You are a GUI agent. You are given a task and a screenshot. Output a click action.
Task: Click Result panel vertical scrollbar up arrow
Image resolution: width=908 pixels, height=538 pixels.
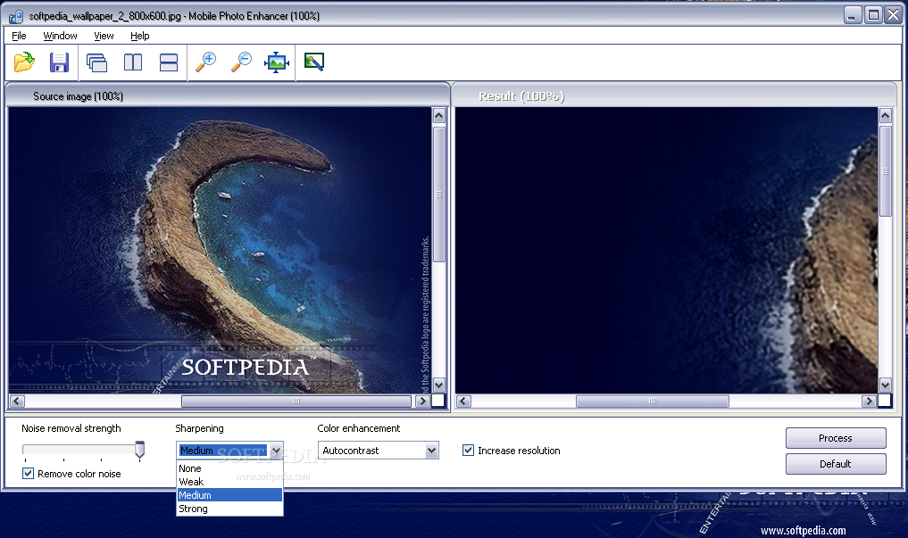click(886, 115)
